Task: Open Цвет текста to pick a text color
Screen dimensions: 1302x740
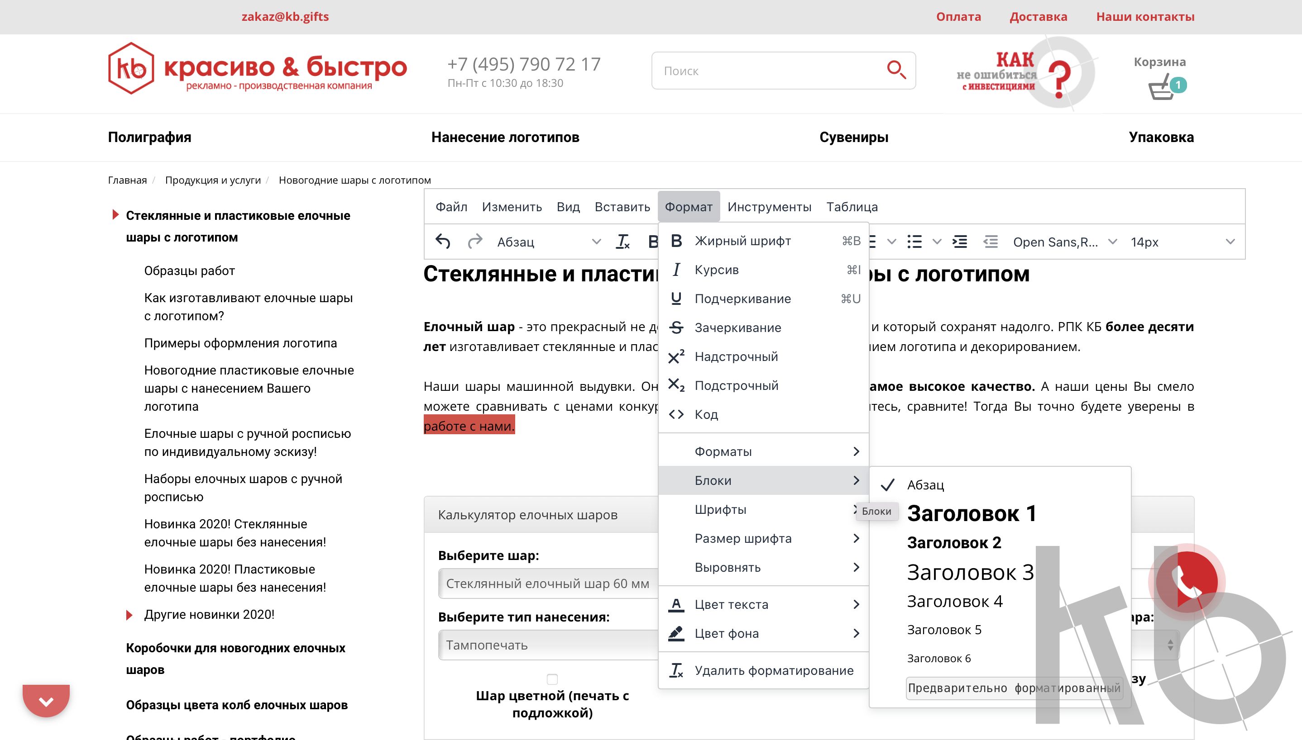Action: (731, 604)
